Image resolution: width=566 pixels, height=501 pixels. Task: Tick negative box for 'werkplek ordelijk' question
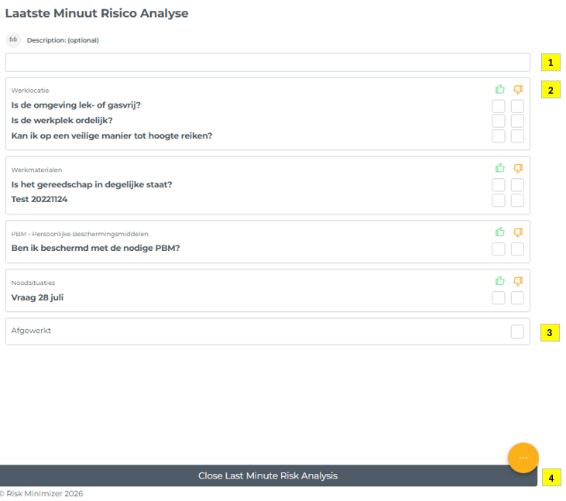tap(517, 121)
